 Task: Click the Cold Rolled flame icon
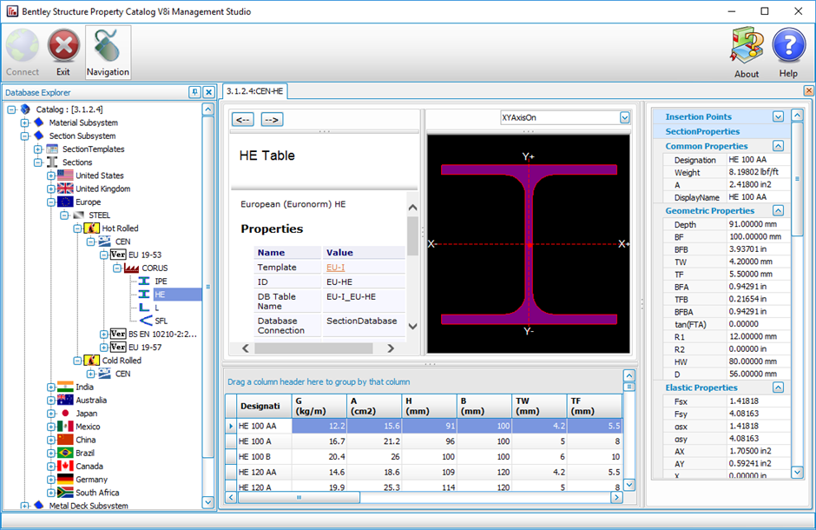pos(92,361)
